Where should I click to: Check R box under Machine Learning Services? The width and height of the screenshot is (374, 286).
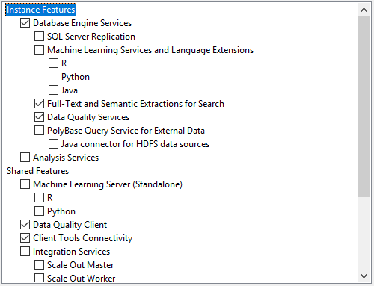(x=53, y=63)
